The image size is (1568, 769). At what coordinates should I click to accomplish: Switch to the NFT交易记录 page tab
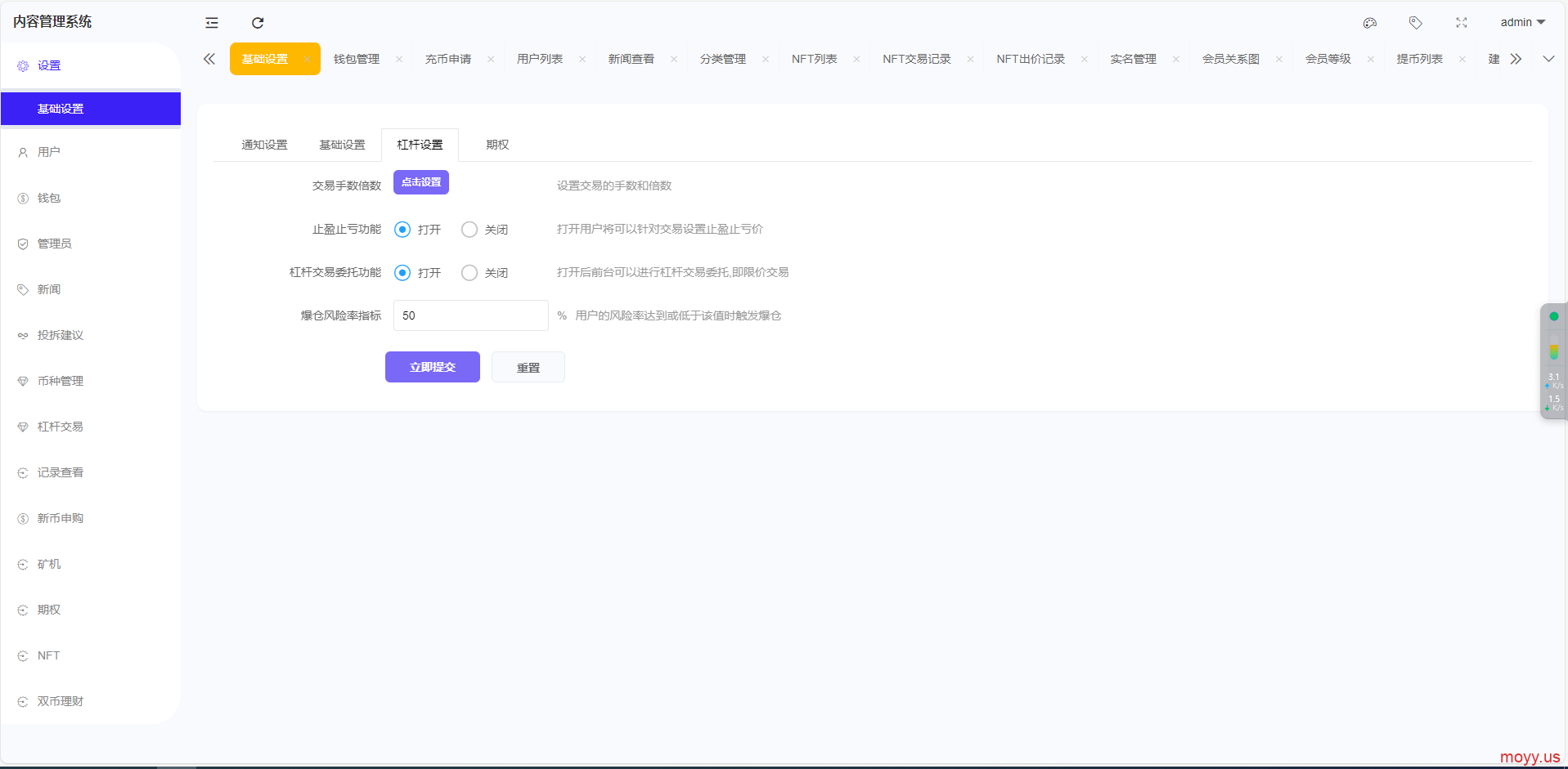(x=917, y=59)
